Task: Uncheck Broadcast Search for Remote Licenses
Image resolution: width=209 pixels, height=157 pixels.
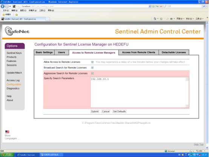Action: 92,68
